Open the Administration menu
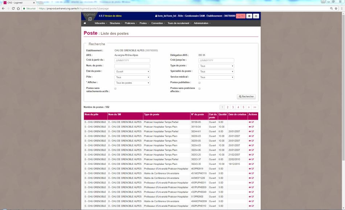This screenshot has width=345, height=210. tap(202, 23)
